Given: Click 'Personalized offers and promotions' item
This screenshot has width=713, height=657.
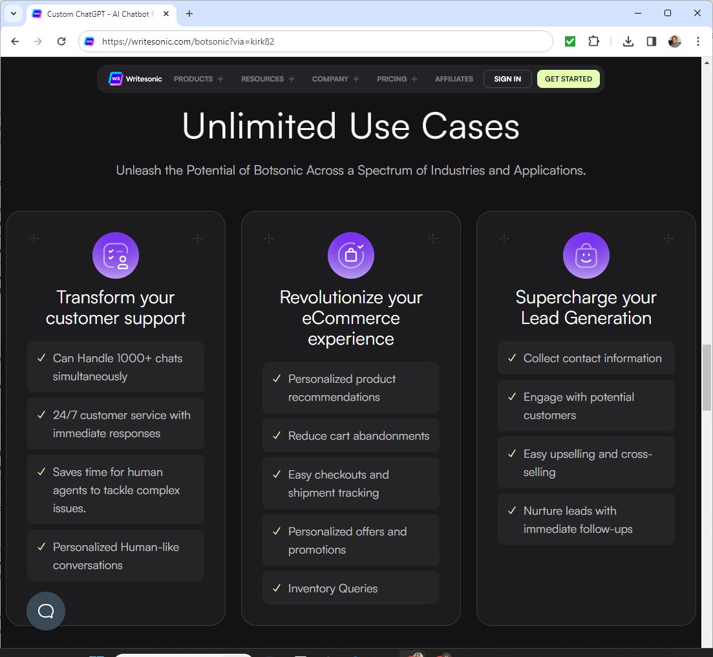Looking at the screenshot, I should pyautogui.click(x=350, y=540).
